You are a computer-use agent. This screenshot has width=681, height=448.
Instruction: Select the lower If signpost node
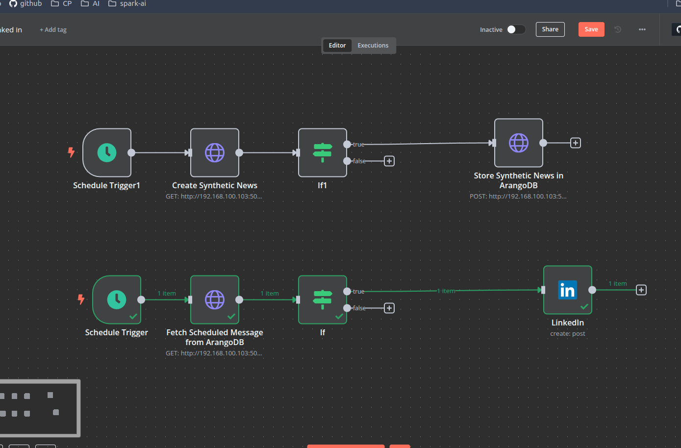[x=323, y=299]
